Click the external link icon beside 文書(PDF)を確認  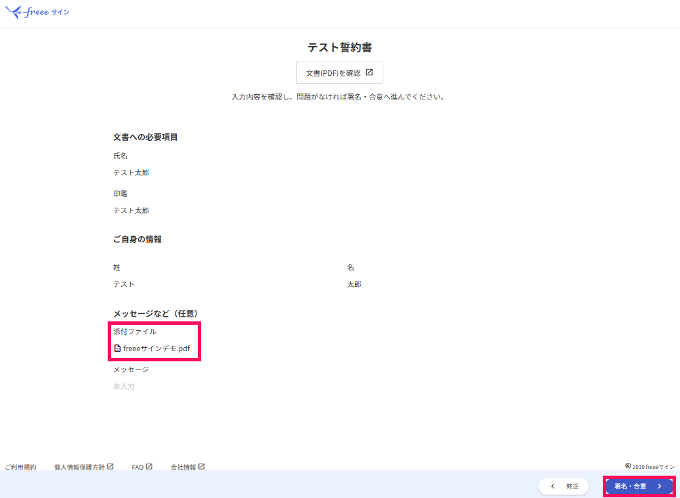click(369, 72)
